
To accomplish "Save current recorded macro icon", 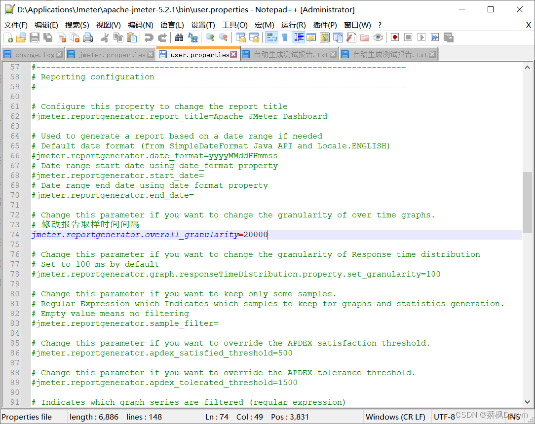I will pos(448,37).
